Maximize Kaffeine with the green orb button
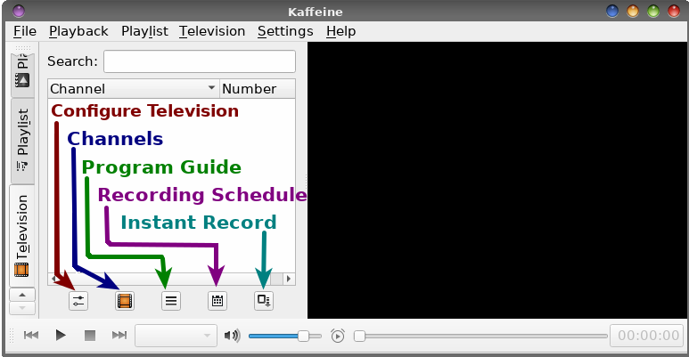The width and height of the screenshot is (689, 357). coord(653,11)
